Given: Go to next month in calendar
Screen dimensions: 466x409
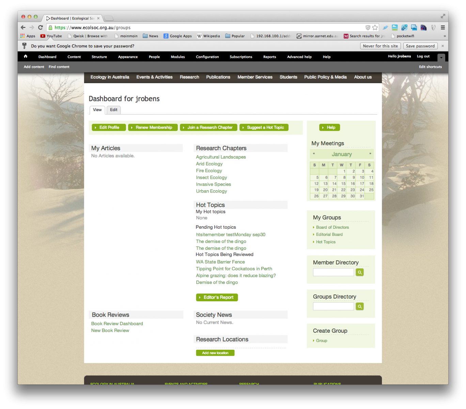Looking at the screenshot, I should [370, 154].
